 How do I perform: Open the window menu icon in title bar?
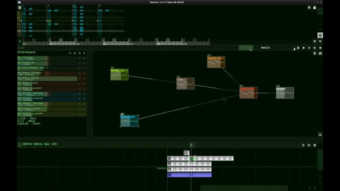click(19, 2)
